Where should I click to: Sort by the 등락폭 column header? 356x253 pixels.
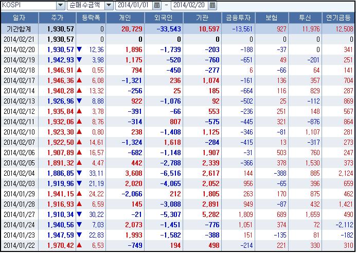pos(91,18)
